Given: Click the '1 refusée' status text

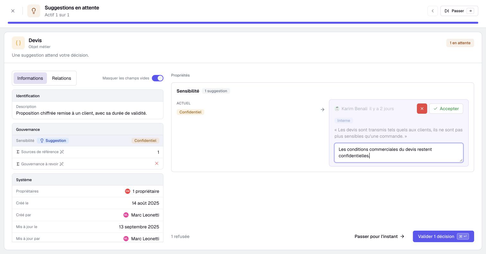Looking at the screenshot, I should pos(180,236).
